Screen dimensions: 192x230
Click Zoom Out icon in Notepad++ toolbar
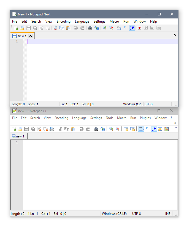118,129
